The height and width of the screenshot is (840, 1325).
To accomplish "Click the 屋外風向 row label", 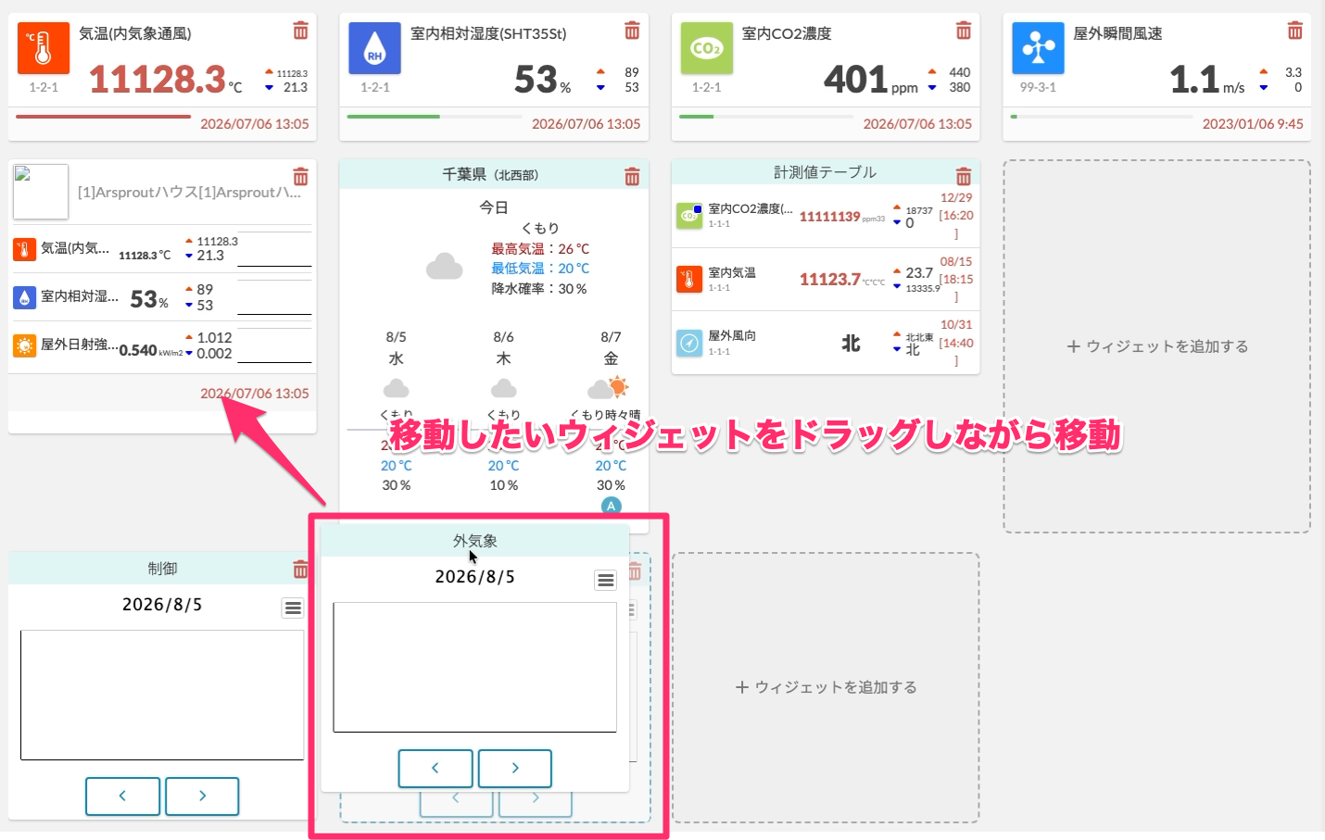I will tap(732, 336).
